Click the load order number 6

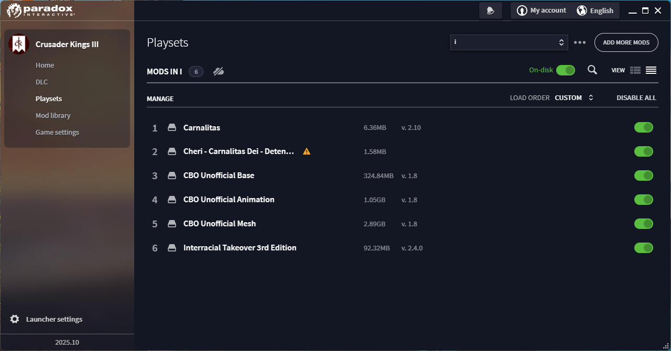point(155,248)
